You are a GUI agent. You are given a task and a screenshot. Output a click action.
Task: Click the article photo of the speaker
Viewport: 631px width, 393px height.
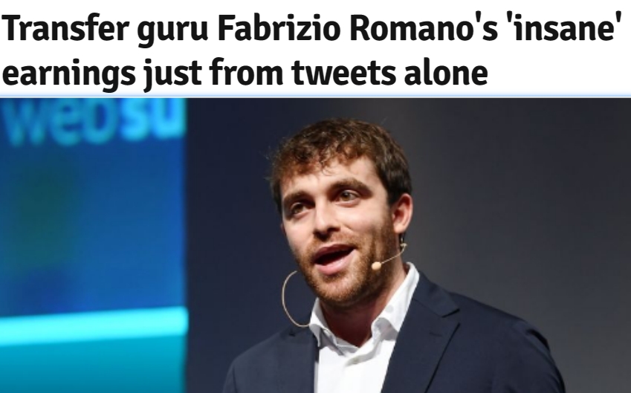[315, 245]
